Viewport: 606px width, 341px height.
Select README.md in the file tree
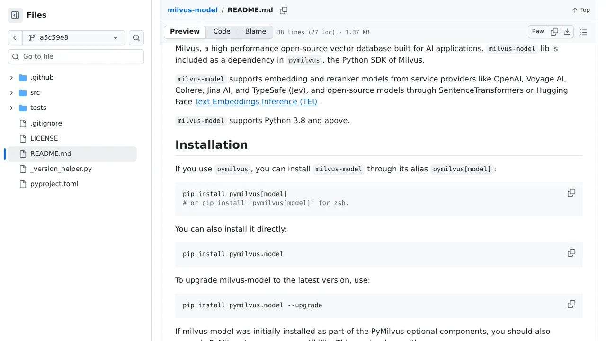click(72, 153)
